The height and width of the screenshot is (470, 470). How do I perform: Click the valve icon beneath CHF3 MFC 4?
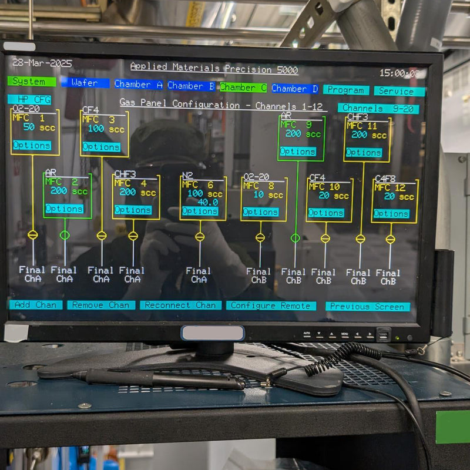click(x=134, y=236)
